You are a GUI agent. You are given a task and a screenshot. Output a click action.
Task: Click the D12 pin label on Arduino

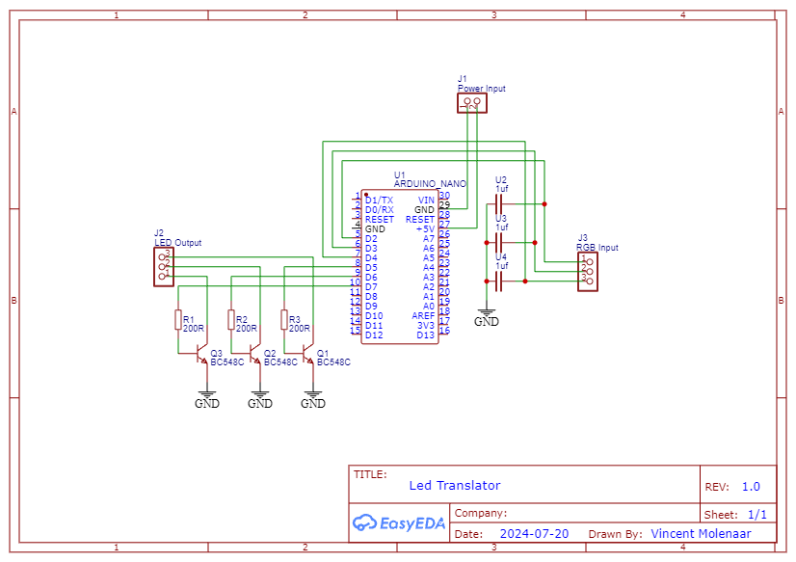tap(374, 335)
